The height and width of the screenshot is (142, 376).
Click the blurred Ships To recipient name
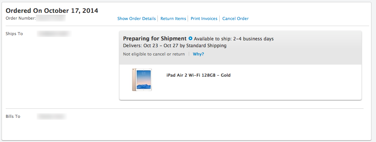pyautogui.click(x=54, y=34)
